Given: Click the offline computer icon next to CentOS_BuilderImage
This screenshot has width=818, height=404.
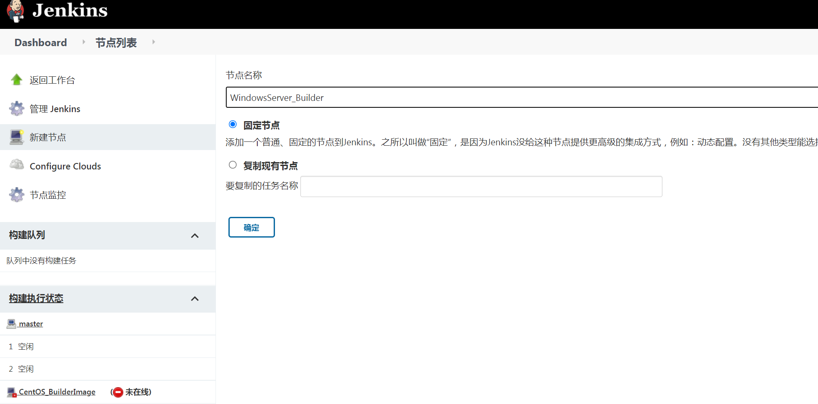Looking at the screenshot, I should [12, 392].
